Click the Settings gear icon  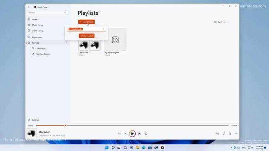(x=29, y=120)
